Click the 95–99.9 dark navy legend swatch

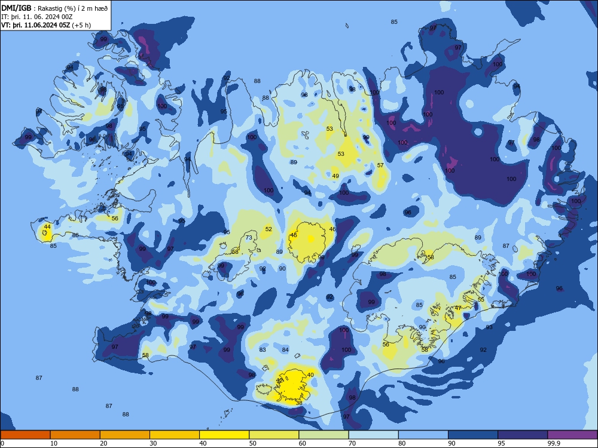tap(523, 435)
